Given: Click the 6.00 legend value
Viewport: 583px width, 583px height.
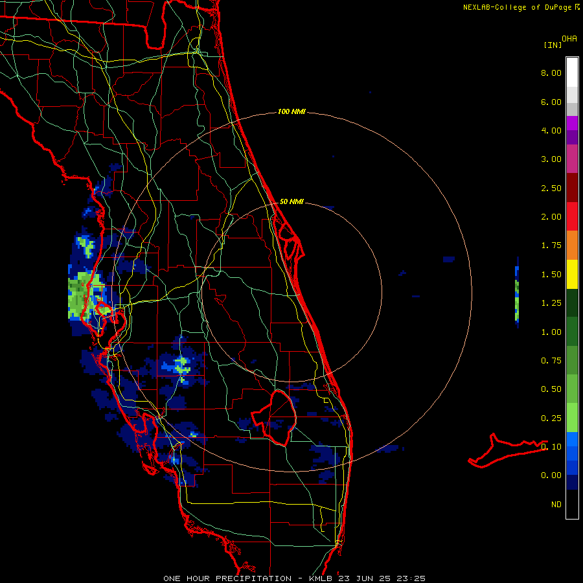Looking at the screenshot, I should tap(551, 102).
